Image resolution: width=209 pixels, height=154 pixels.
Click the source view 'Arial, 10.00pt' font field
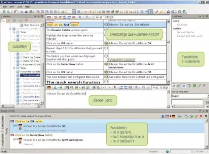132,17
